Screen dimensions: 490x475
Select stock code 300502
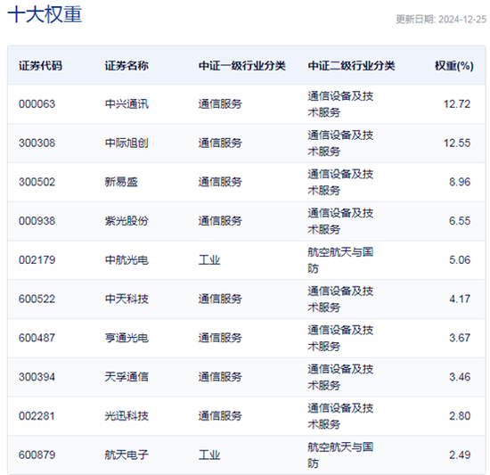pos(37,182)
